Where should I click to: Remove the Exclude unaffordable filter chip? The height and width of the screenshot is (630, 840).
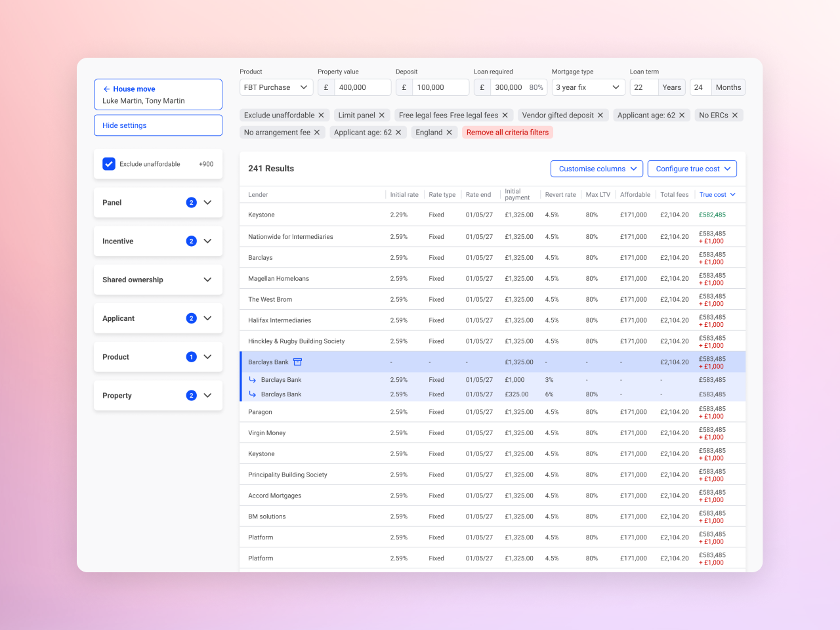coord(322,115)
